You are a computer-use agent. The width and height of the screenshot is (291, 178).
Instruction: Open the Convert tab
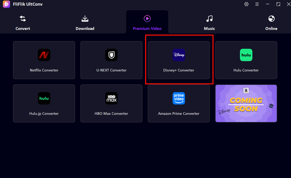coord(23,23)
